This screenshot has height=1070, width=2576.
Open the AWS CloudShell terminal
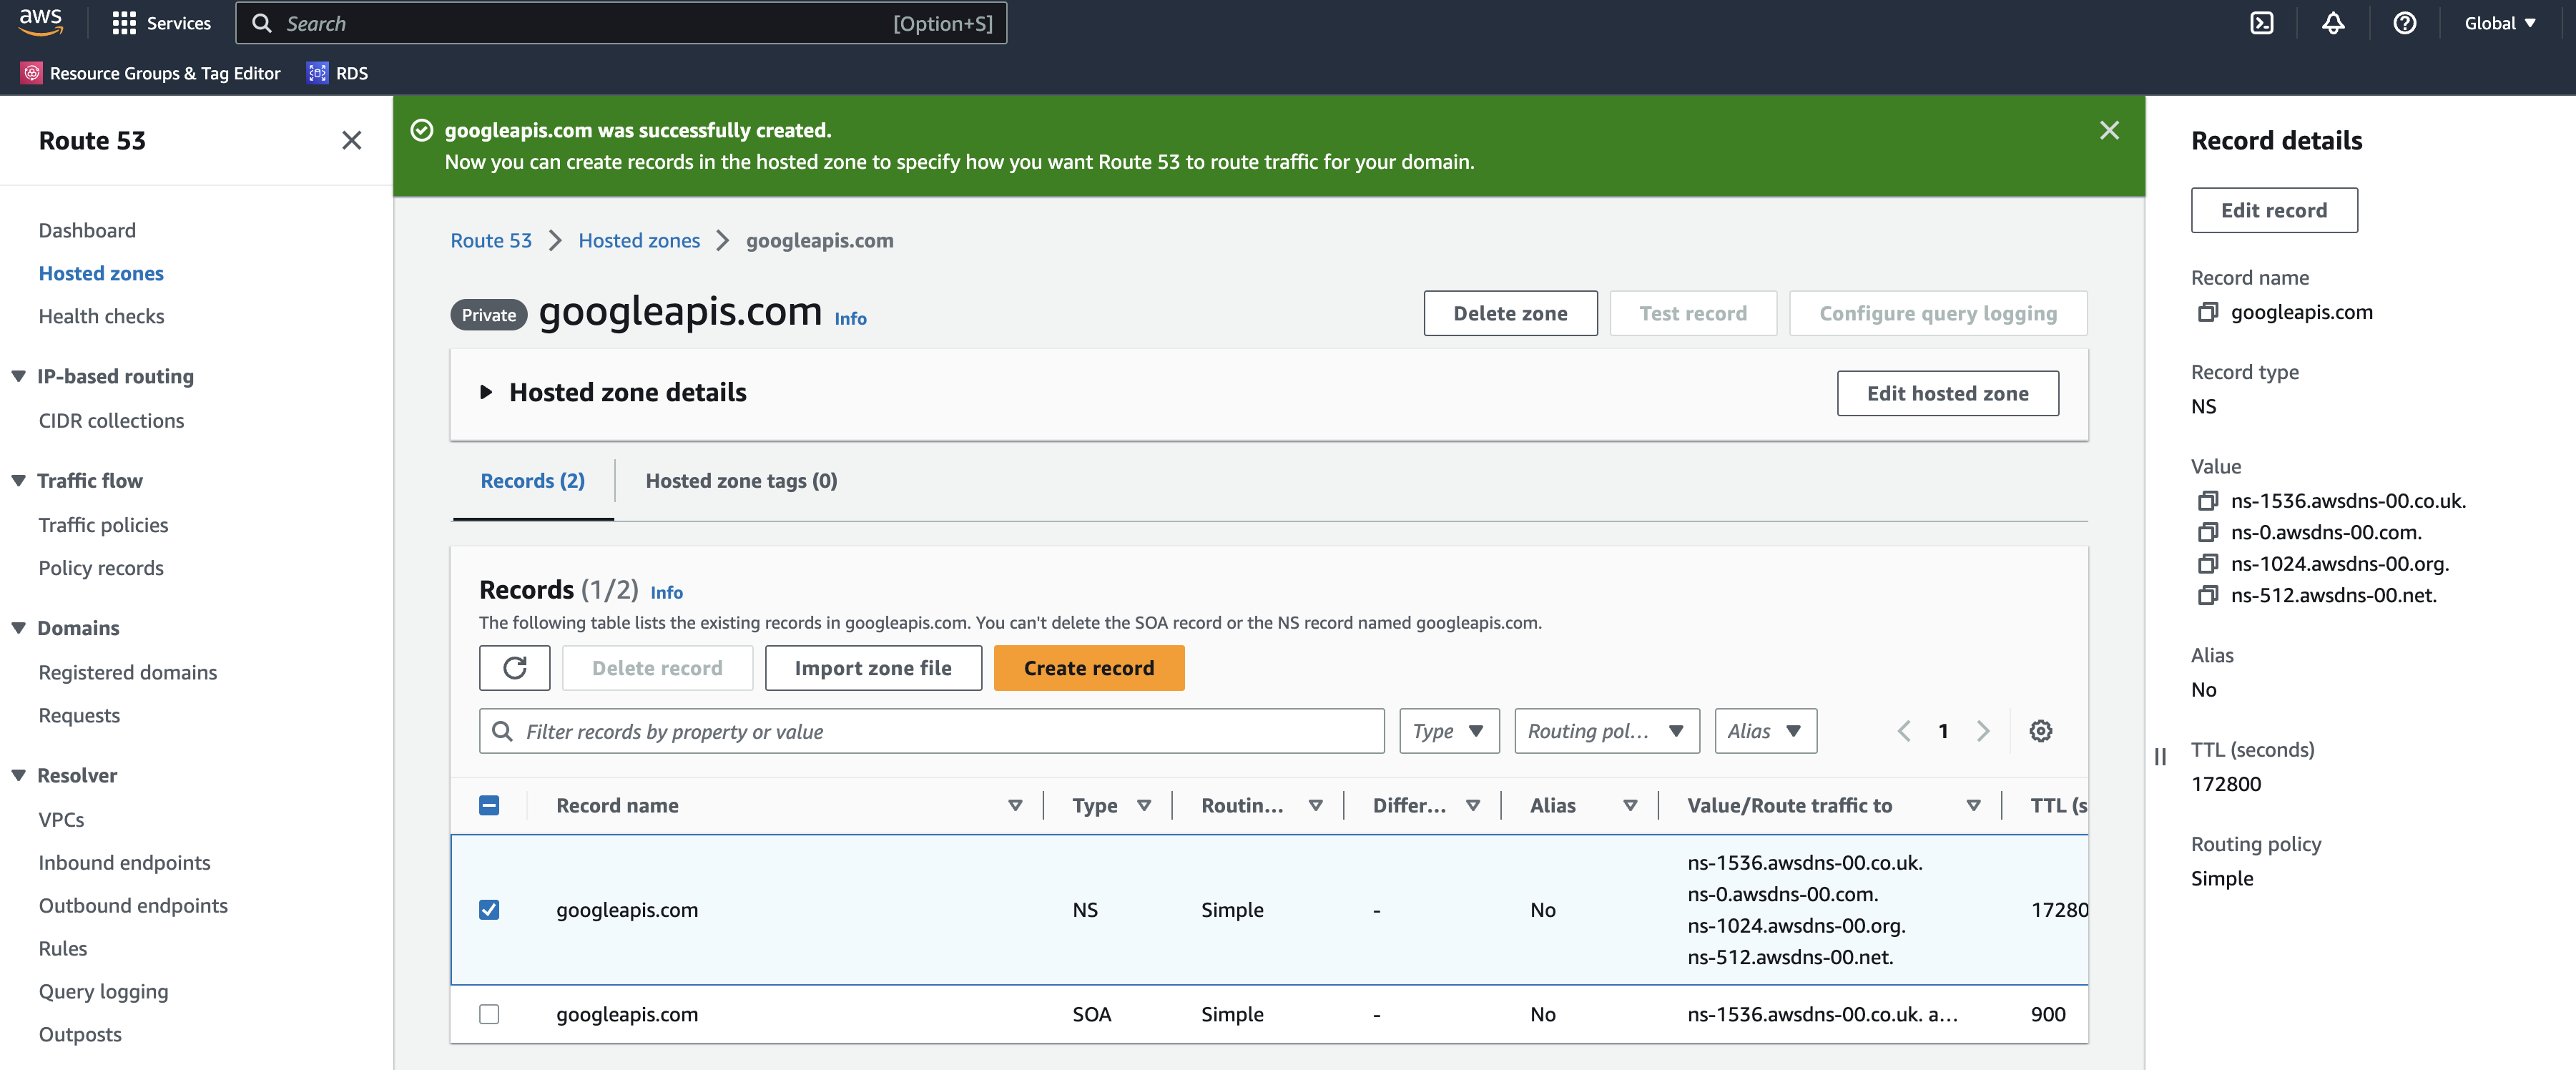[x=2262, y=22]
